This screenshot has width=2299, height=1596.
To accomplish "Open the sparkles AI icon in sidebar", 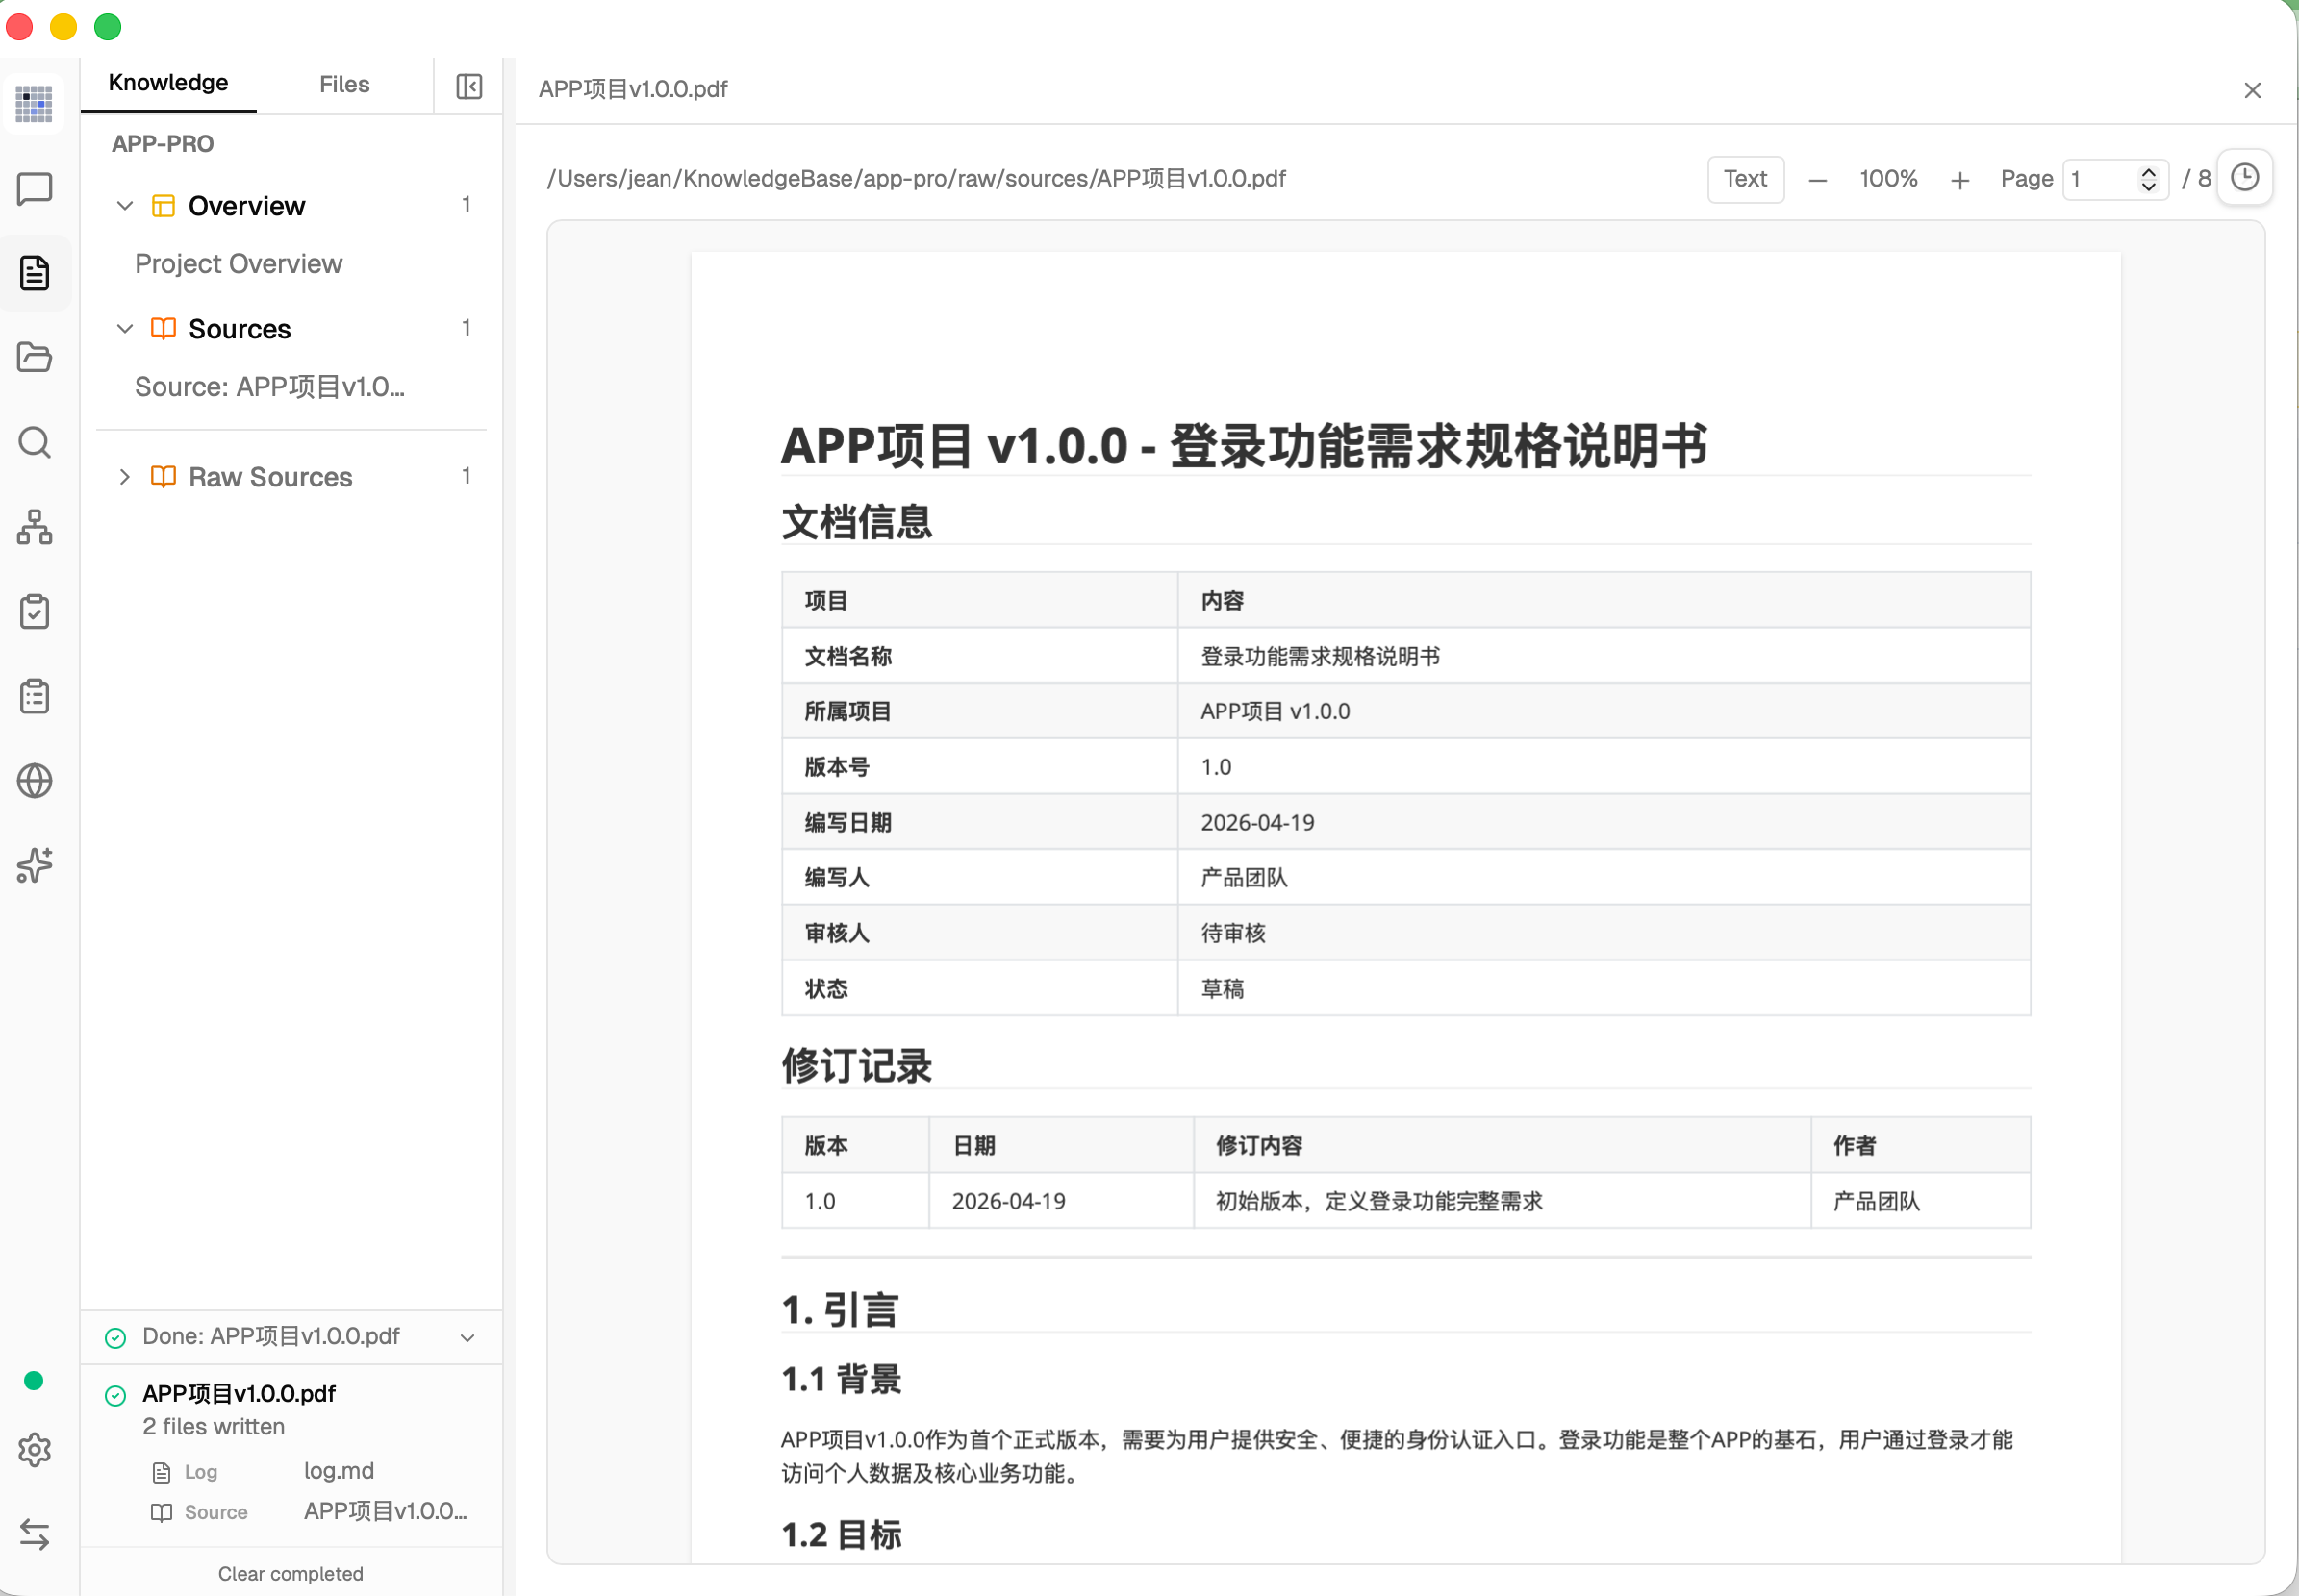I will point(35,865).
